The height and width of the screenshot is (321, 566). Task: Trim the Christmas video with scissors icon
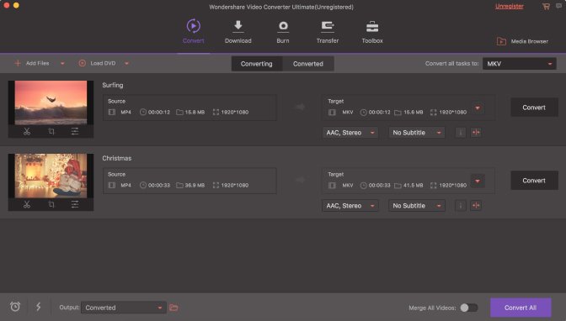(x=27, y=205)
